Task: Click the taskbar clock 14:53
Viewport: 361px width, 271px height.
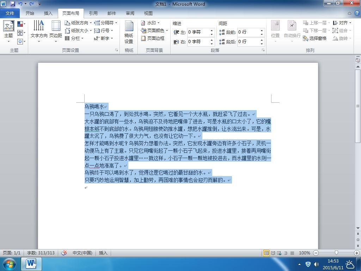Action: pos(333,261)
